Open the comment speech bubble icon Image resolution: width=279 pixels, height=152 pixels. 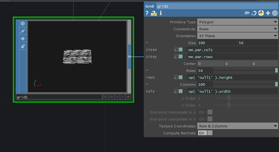tap(247, 13)
